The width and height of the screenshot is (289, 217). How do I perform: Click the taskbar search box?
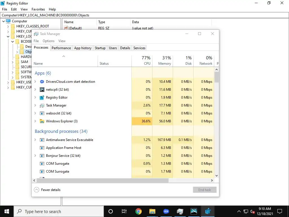coord(59,211)
